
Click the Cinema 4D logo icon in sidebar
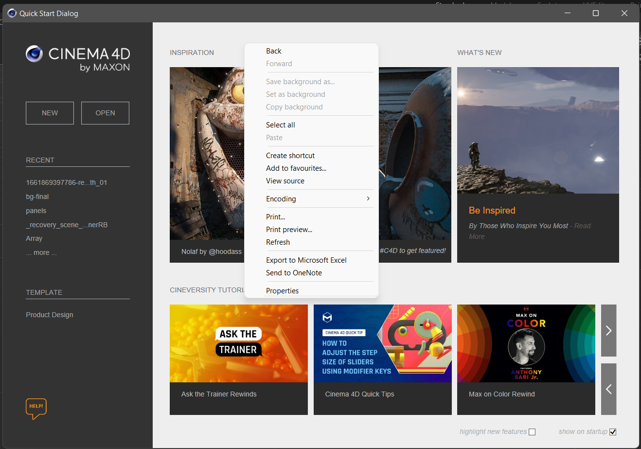tap(34, 54)
